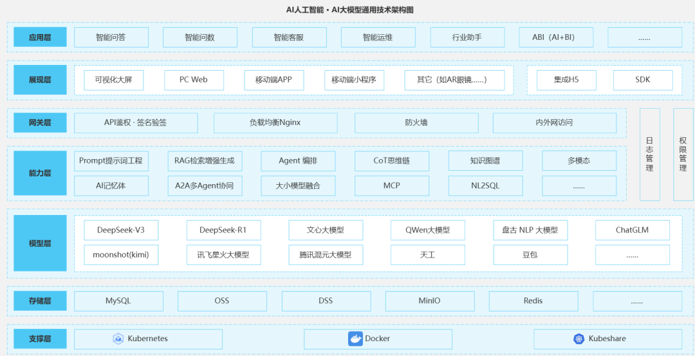
Task: Click the vertical 日志管理 box
Action: [650, 155]
